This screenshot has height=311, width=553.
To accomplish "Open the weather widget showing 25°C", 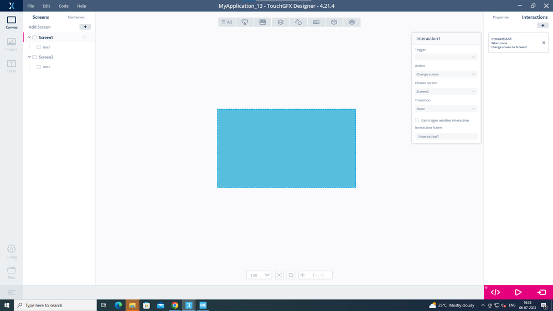I will click(x=452, y=305).
